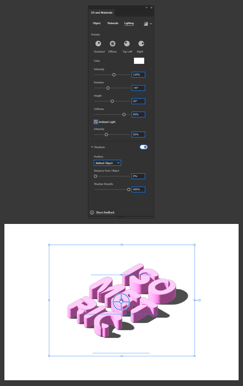
Task: Switch to the Lighting tab
Action: 129,23
